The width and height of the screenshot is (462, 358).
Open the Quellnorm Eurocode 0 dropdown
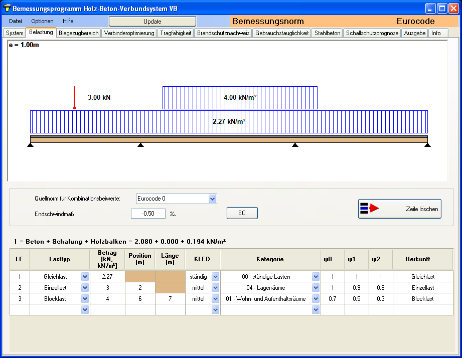(x=213, y=199)
